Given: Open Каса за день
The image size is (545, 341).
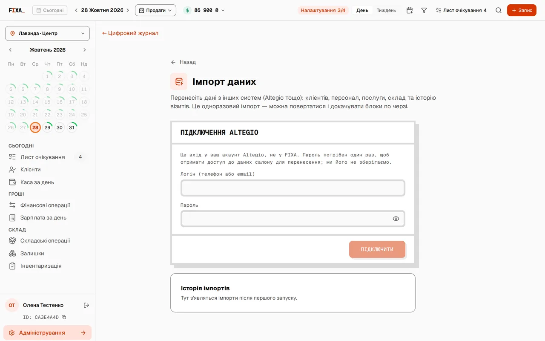Looking at the screenshot, I should (x=47, y=182).
